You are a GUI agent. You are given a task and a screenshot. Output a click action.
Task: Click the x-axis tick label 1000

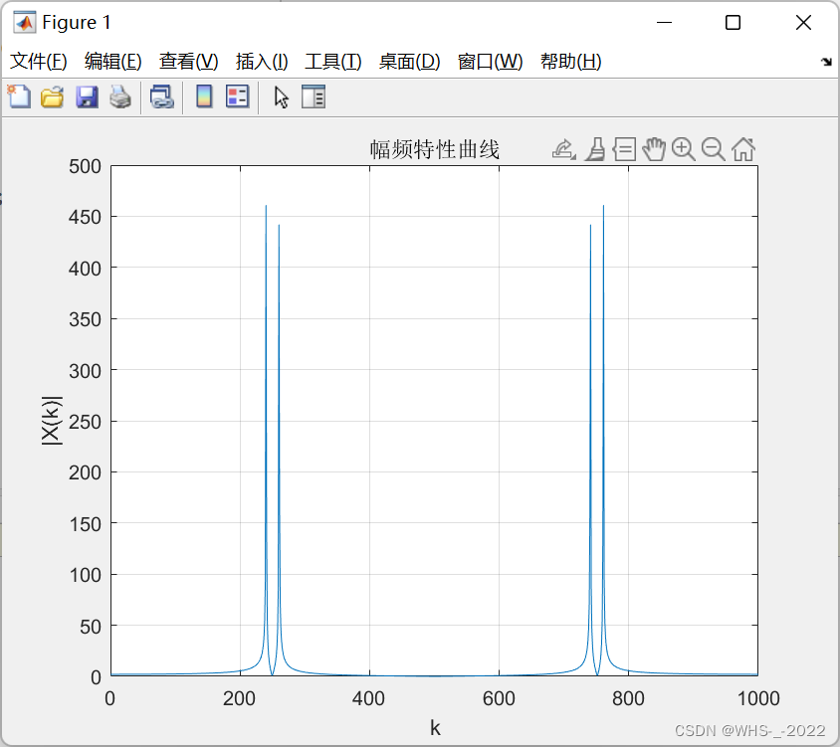point(758,698)
